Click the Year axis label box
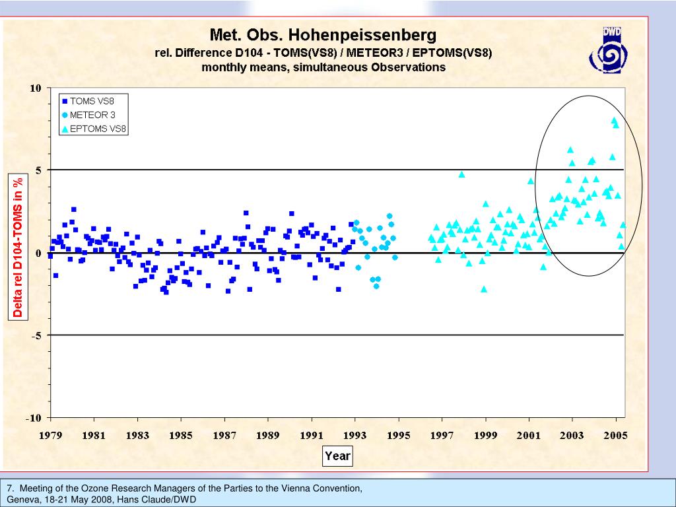 337,456
